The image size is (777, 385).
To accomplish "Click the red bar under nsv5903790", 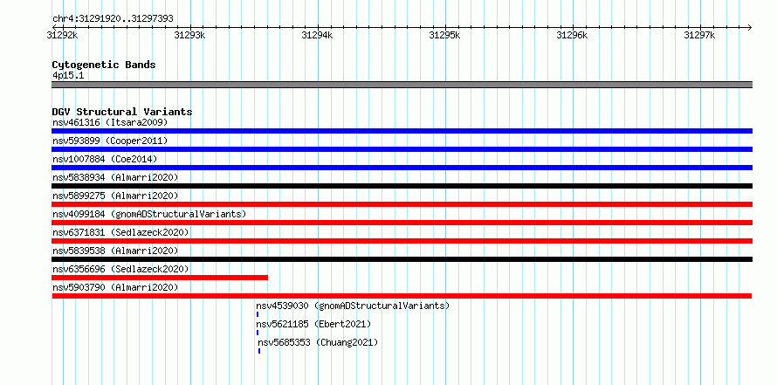I will 402,296.
